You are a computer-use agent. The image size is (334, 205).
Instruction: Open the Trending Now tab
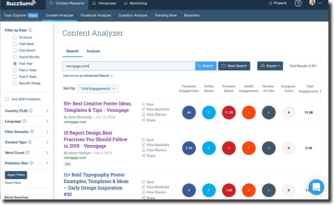(x=166, y=15)
